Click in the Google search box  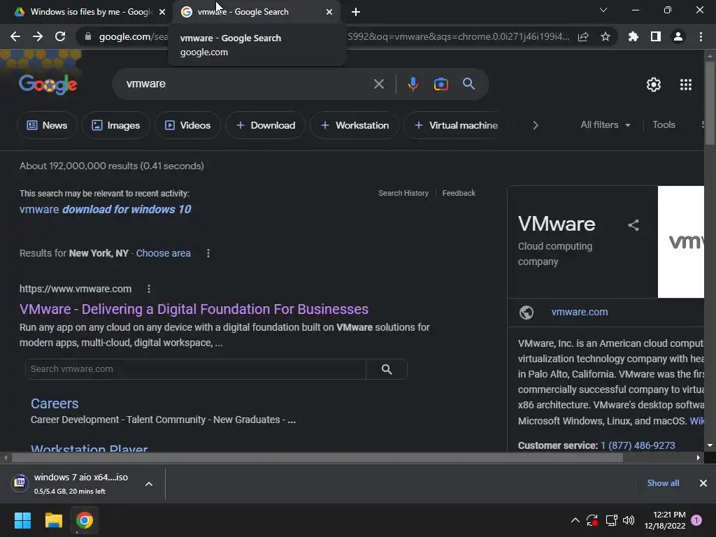click(x=247, y=84)
